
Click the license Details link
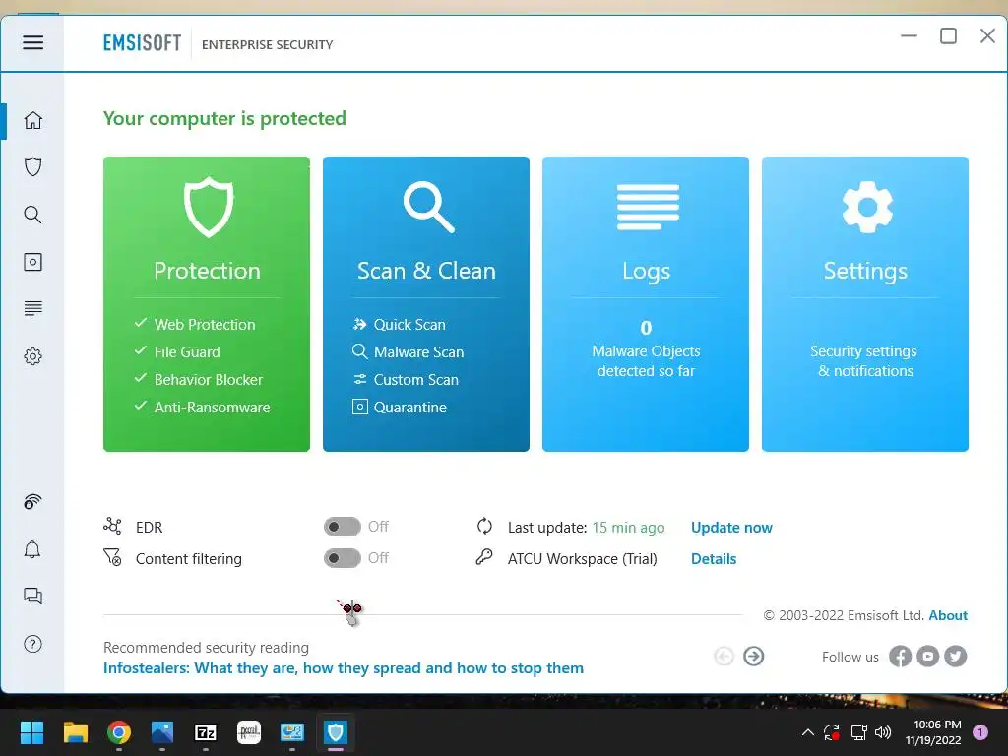click(x=714, y=559)
